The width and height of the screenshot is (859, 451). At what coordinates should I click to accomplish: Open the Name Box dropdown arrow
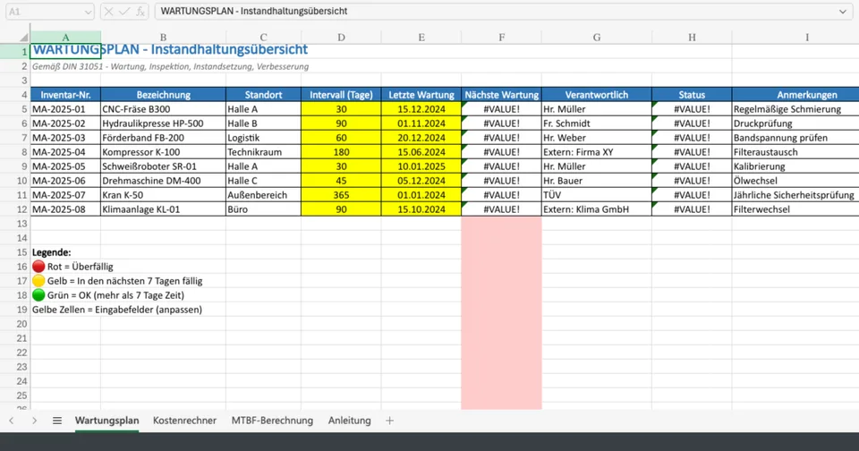pyautogui.click(x=87, y=12)
